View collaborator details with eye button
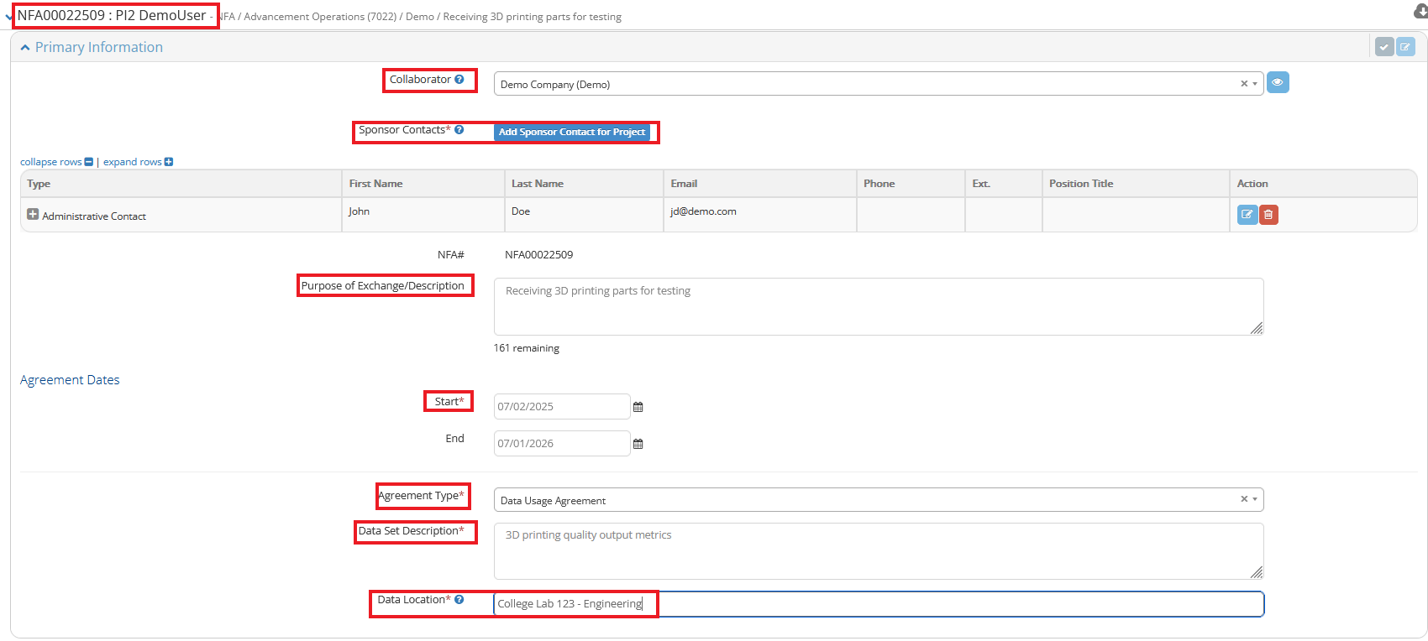Screen dimensions: 1428x641 pos(1277,83)
